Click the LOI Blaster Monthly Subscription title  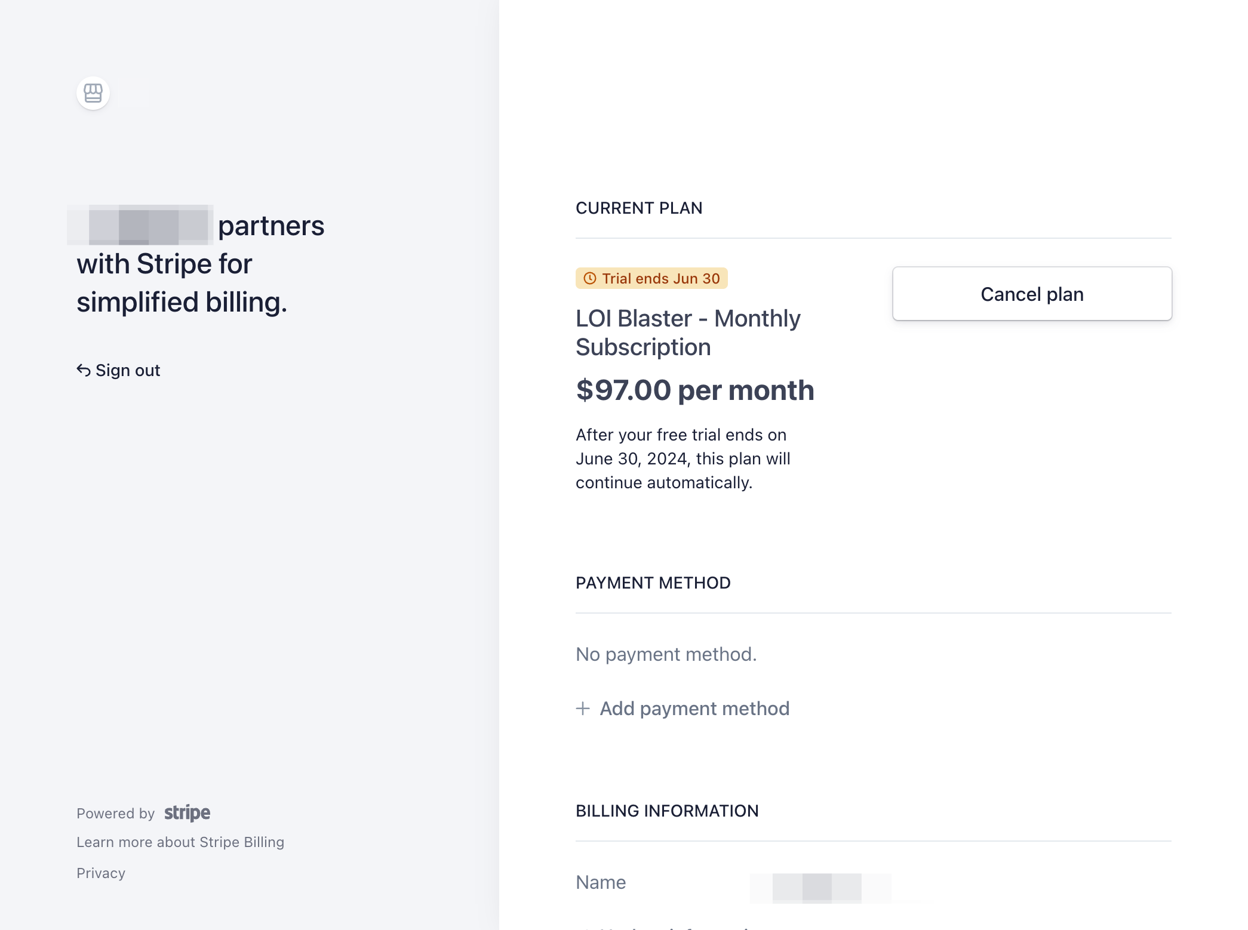tap(688, 332)
